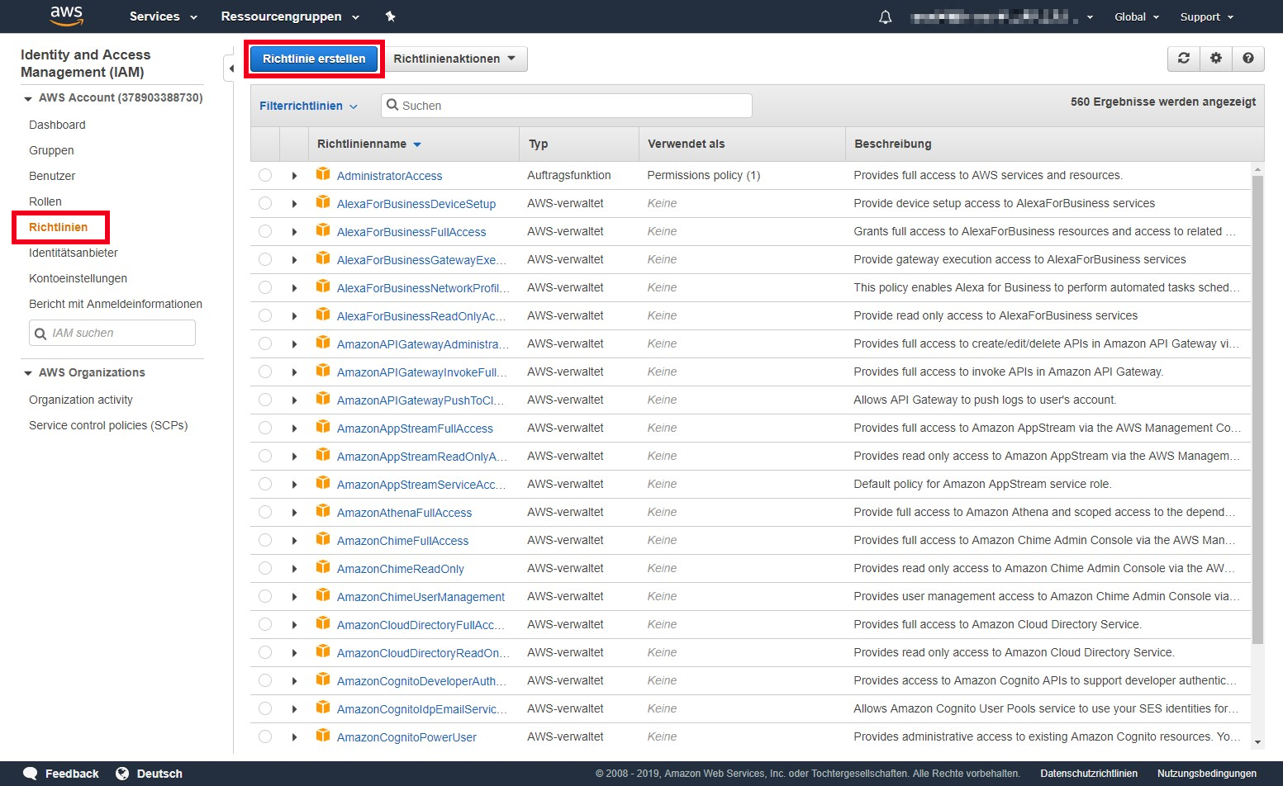The height and width of the screenshot is (786, 1283).
Task: Expand the AdministratorAccess policy row
Action: (294, 176)
